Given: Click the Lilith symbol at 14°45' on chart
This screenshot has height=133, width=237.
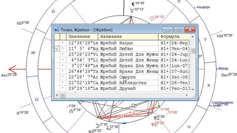Looking at the screenshot, I should click(x=133, y=4).
